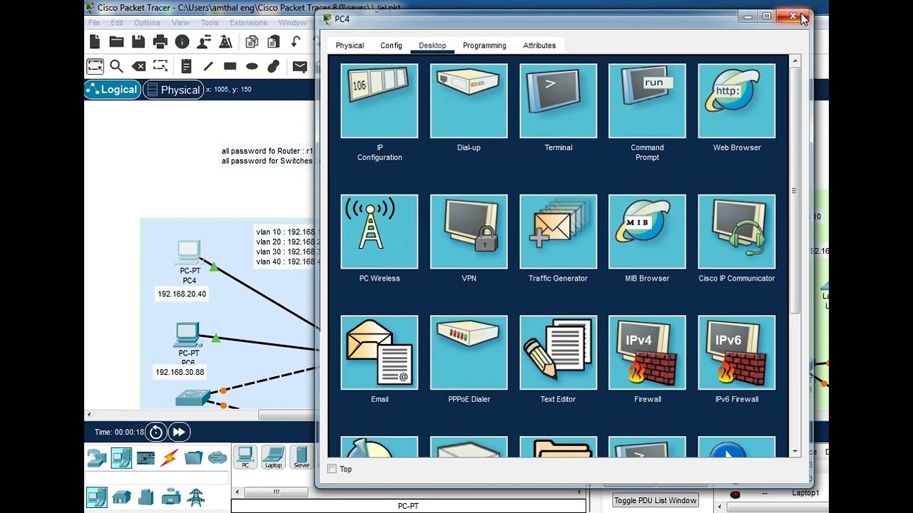Select Network Devices category icon
913x513 pixels.
coord(97,457)
